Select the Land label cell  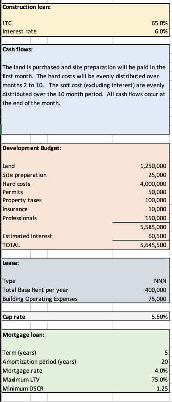click(9, 166)
